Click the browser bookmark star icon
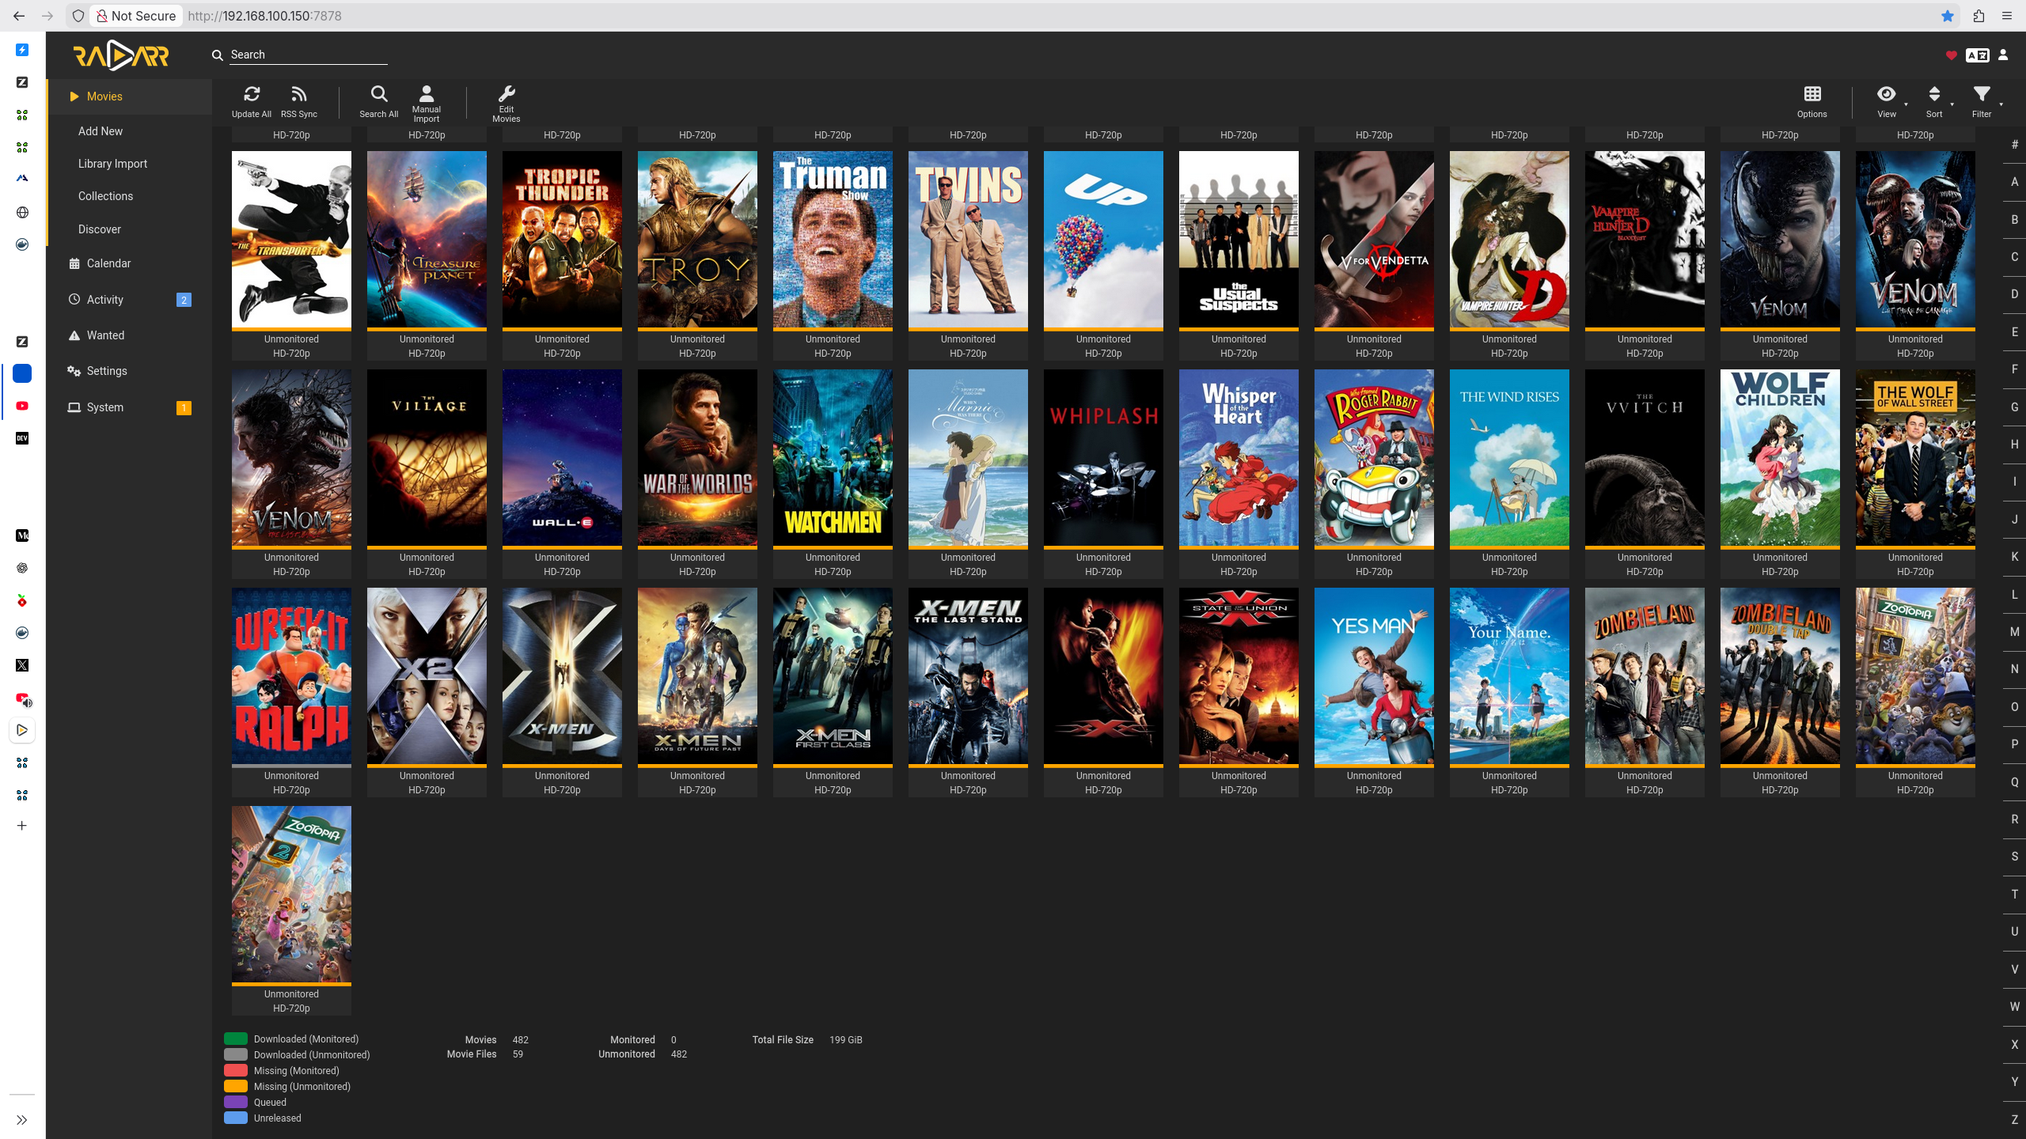 click(x=1948, y=16)
